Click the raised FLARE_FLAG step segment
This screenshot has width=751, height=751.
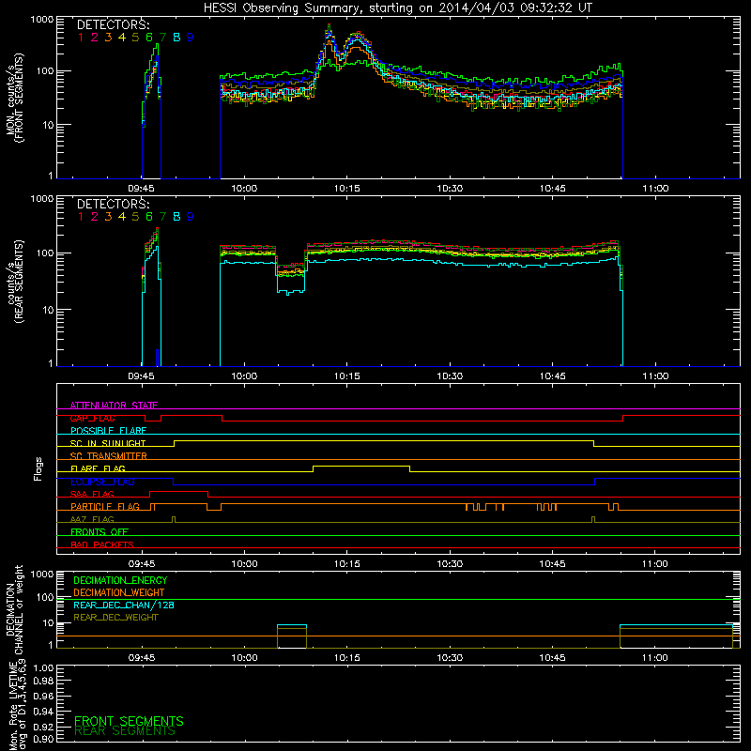click(x=361, y=466)
